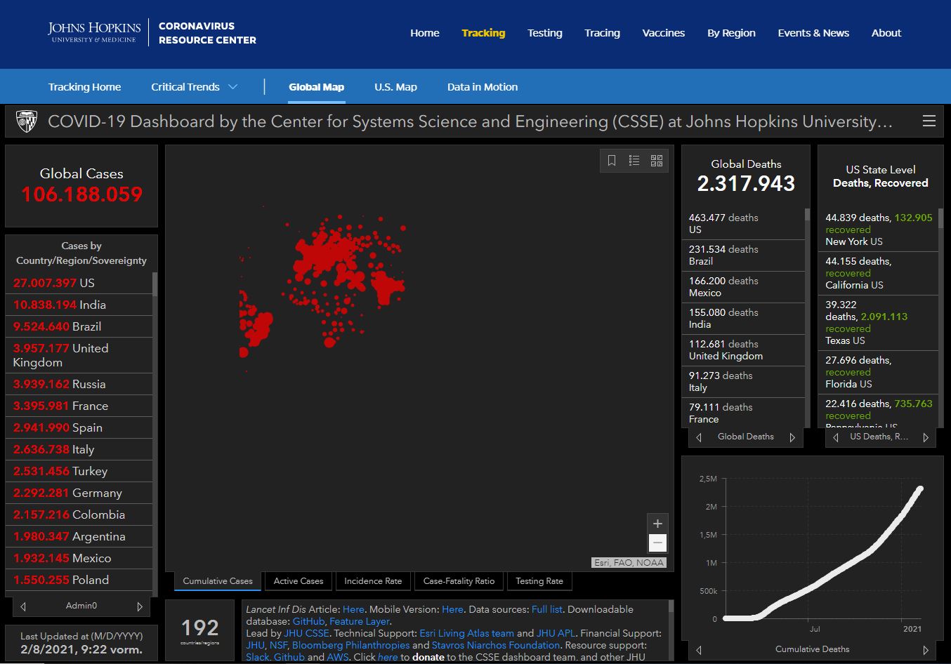Screen dimensions: 951x664
Task: Open the JHU CSSE link
Action: (306, 633)
